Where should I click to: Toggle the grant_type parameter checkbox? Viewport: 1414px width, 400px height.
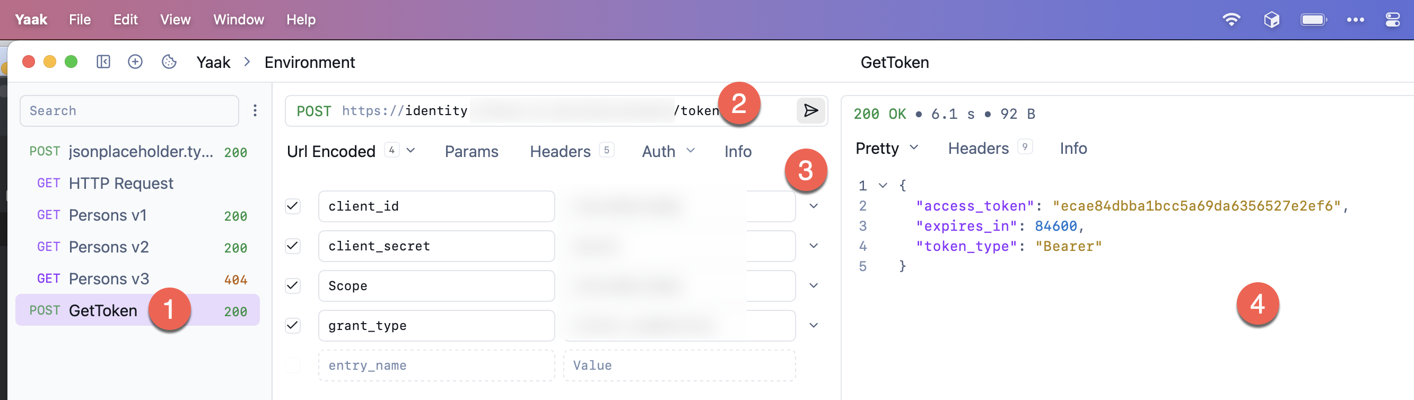(293, 325)
